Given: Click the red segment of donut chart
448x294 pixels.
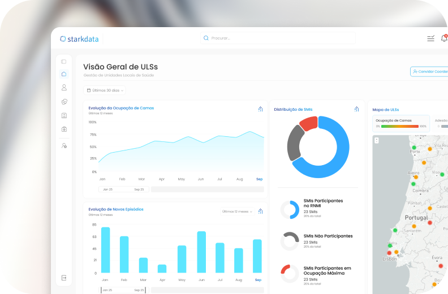Looking at the screenshot, I should [x=309, y=123].
